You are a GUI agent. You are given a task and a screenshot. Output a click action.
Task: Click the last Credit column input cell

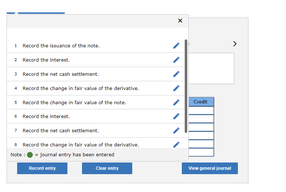coord(201,152)
